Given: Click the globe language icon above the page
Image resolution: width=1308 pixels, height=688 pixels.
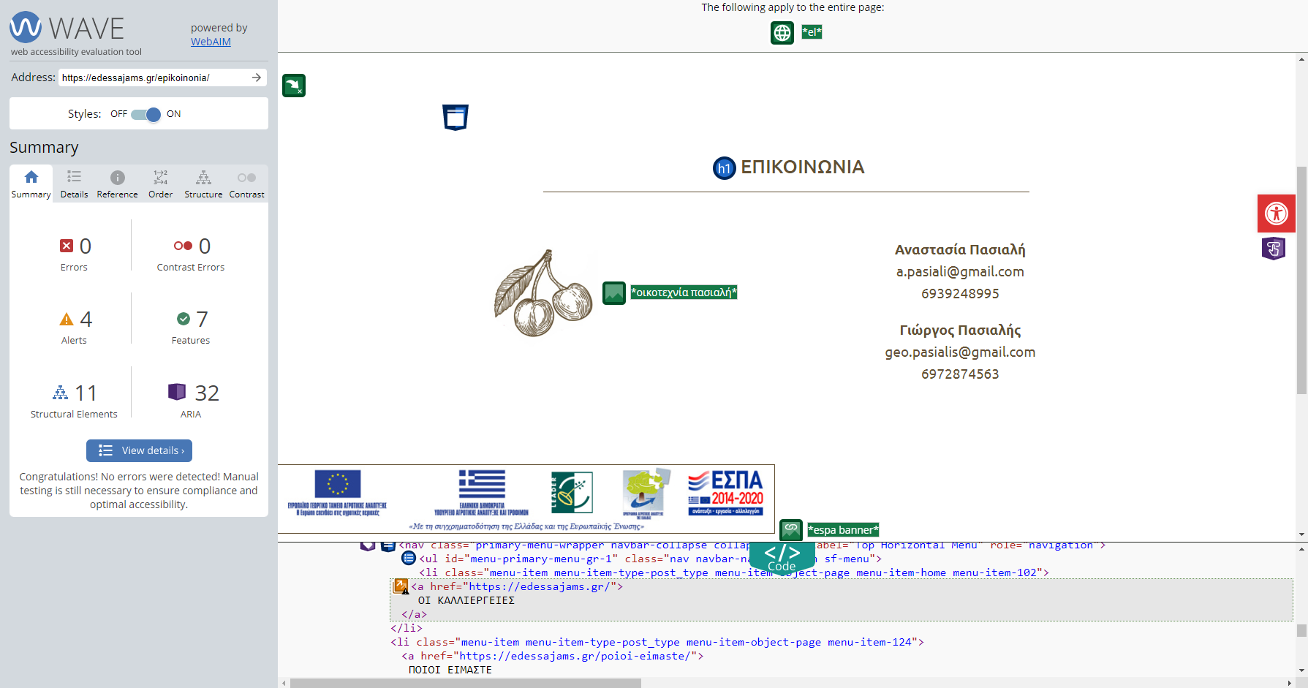Looking at the screenshot, I should point(782,33).
